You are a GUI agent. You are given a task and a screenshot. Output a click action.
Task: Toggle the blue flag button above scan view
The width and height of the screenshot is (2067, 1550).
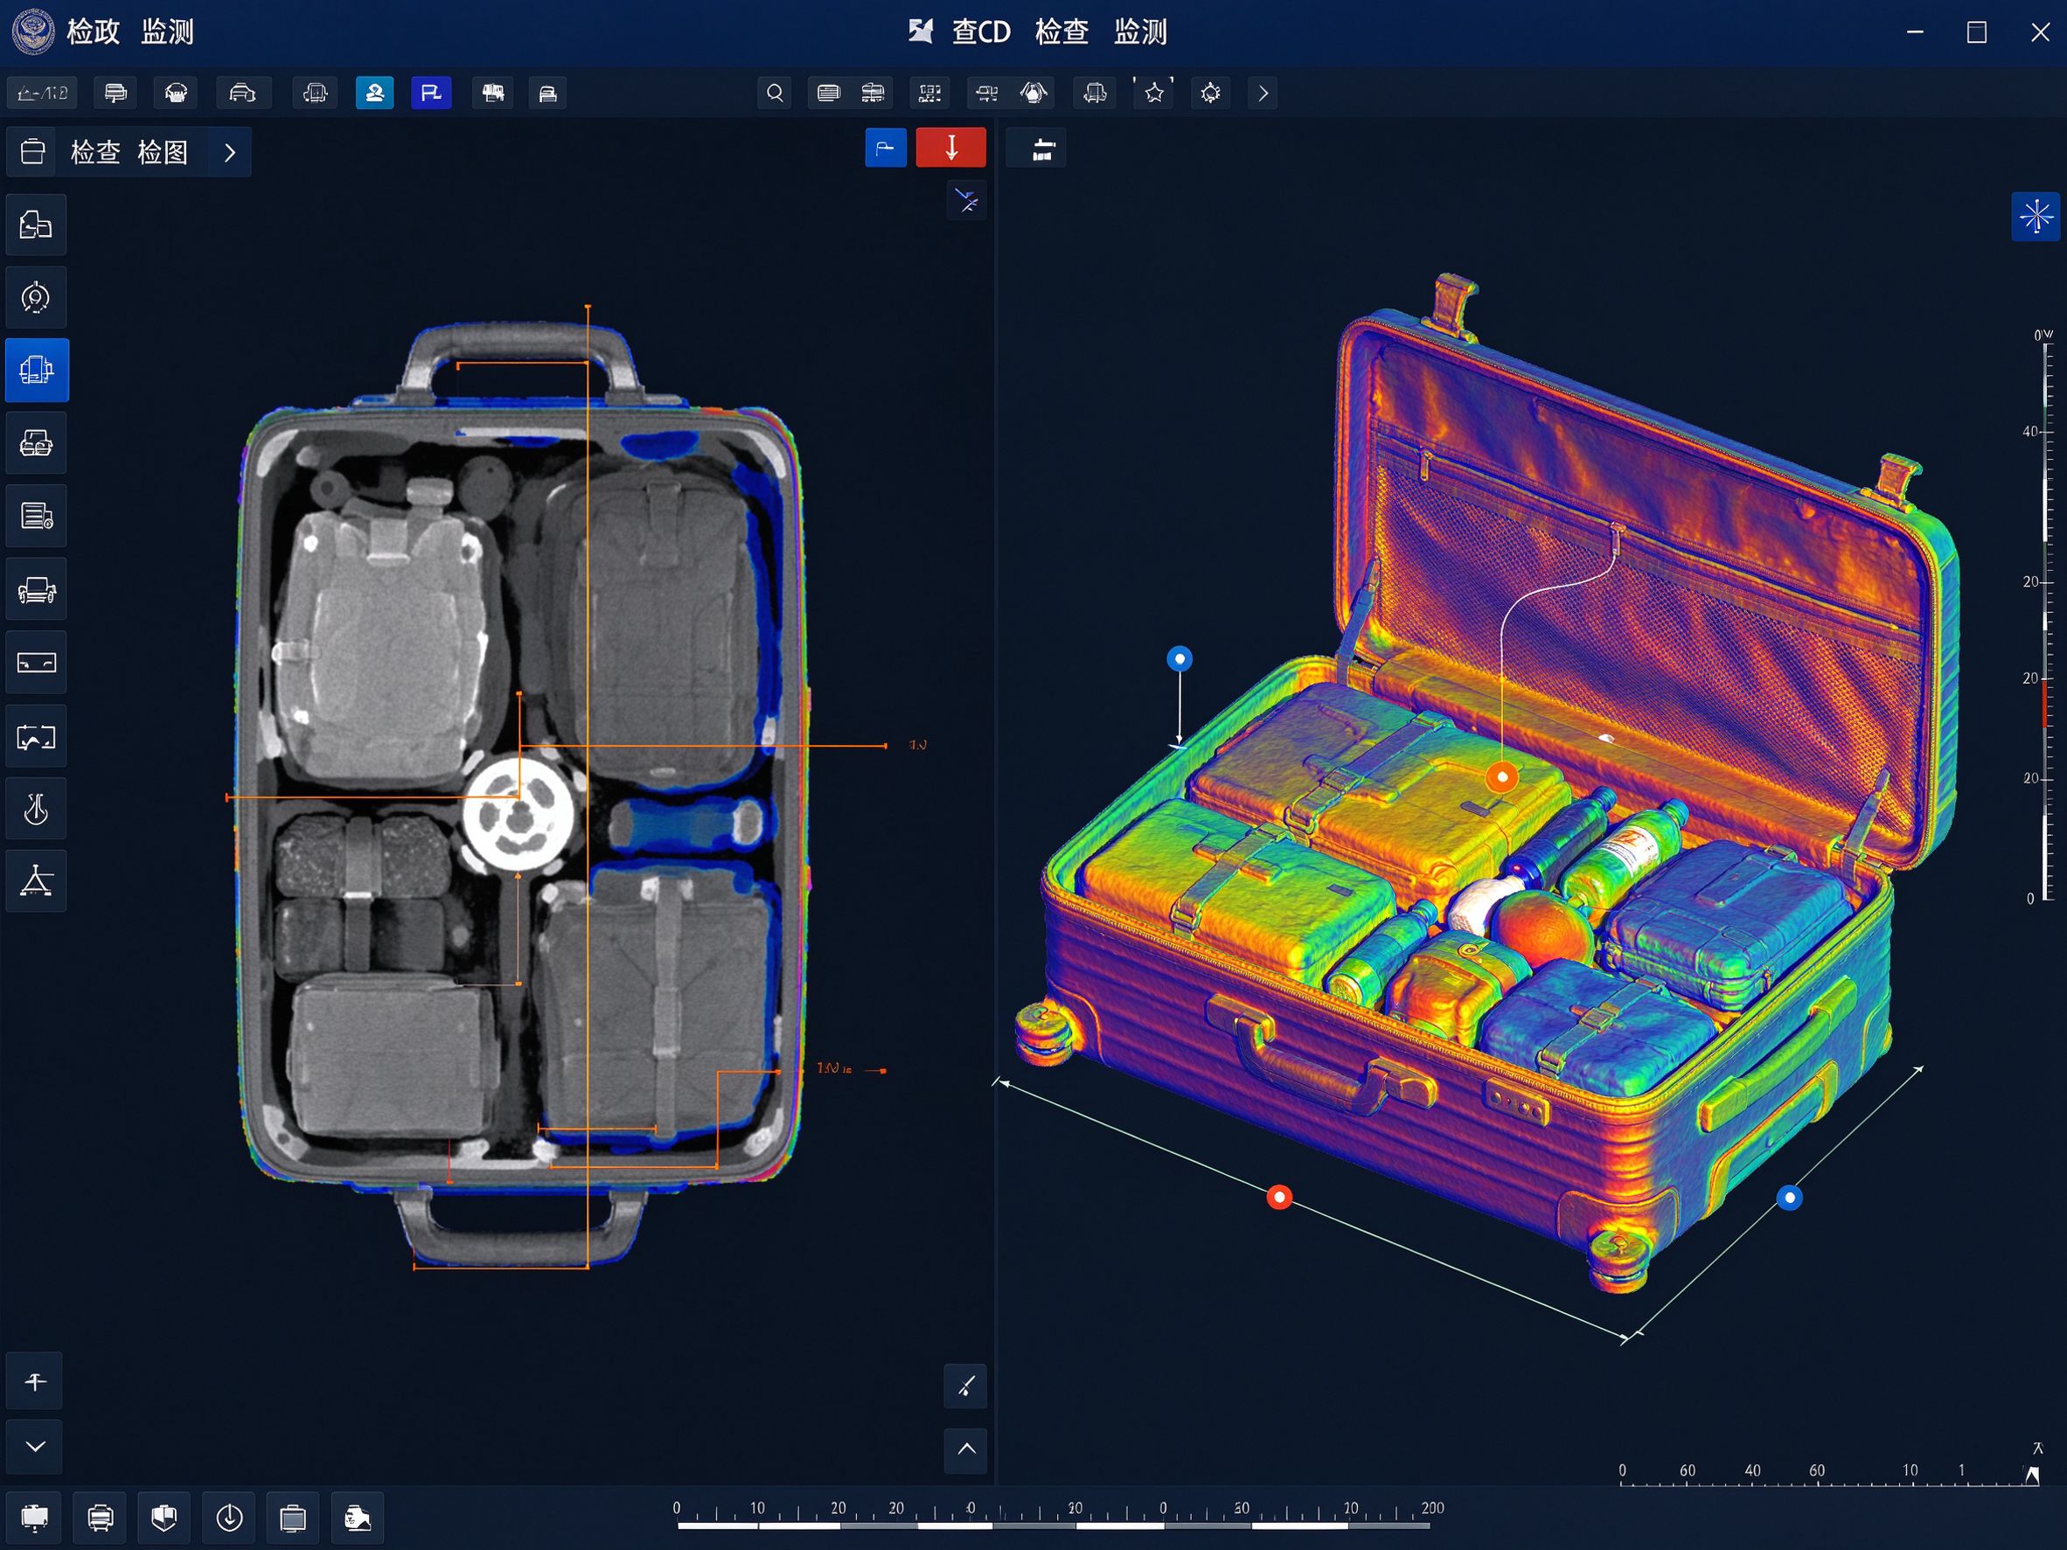[x=886, y=148]
